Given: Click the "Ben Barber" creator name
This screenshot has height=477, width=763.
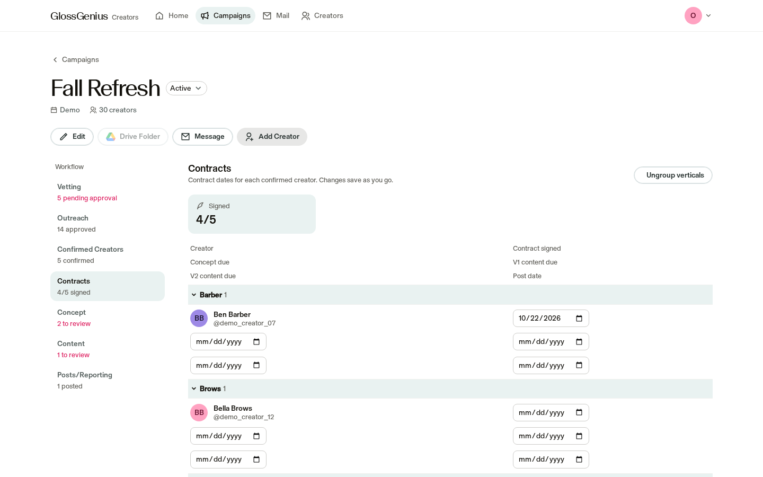Looking at the screenshot, I should pos(232,315).
